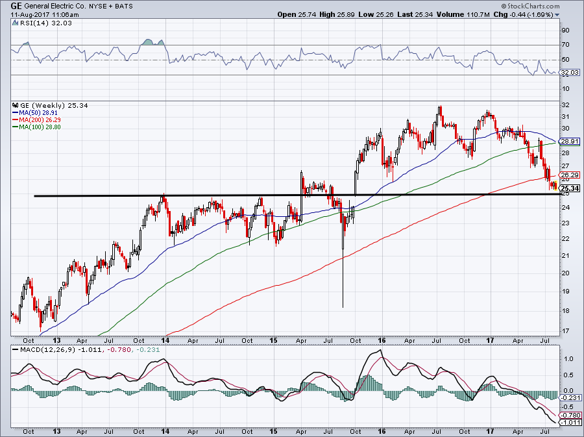The image size is (584, 437).
Task: Click the 70 overbought level on the RSI axis
Action: [565, 45]
